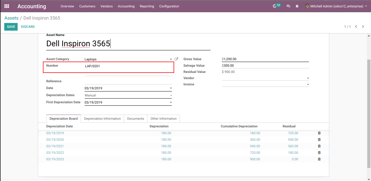Sort by Depreciation Date column header

59,126
